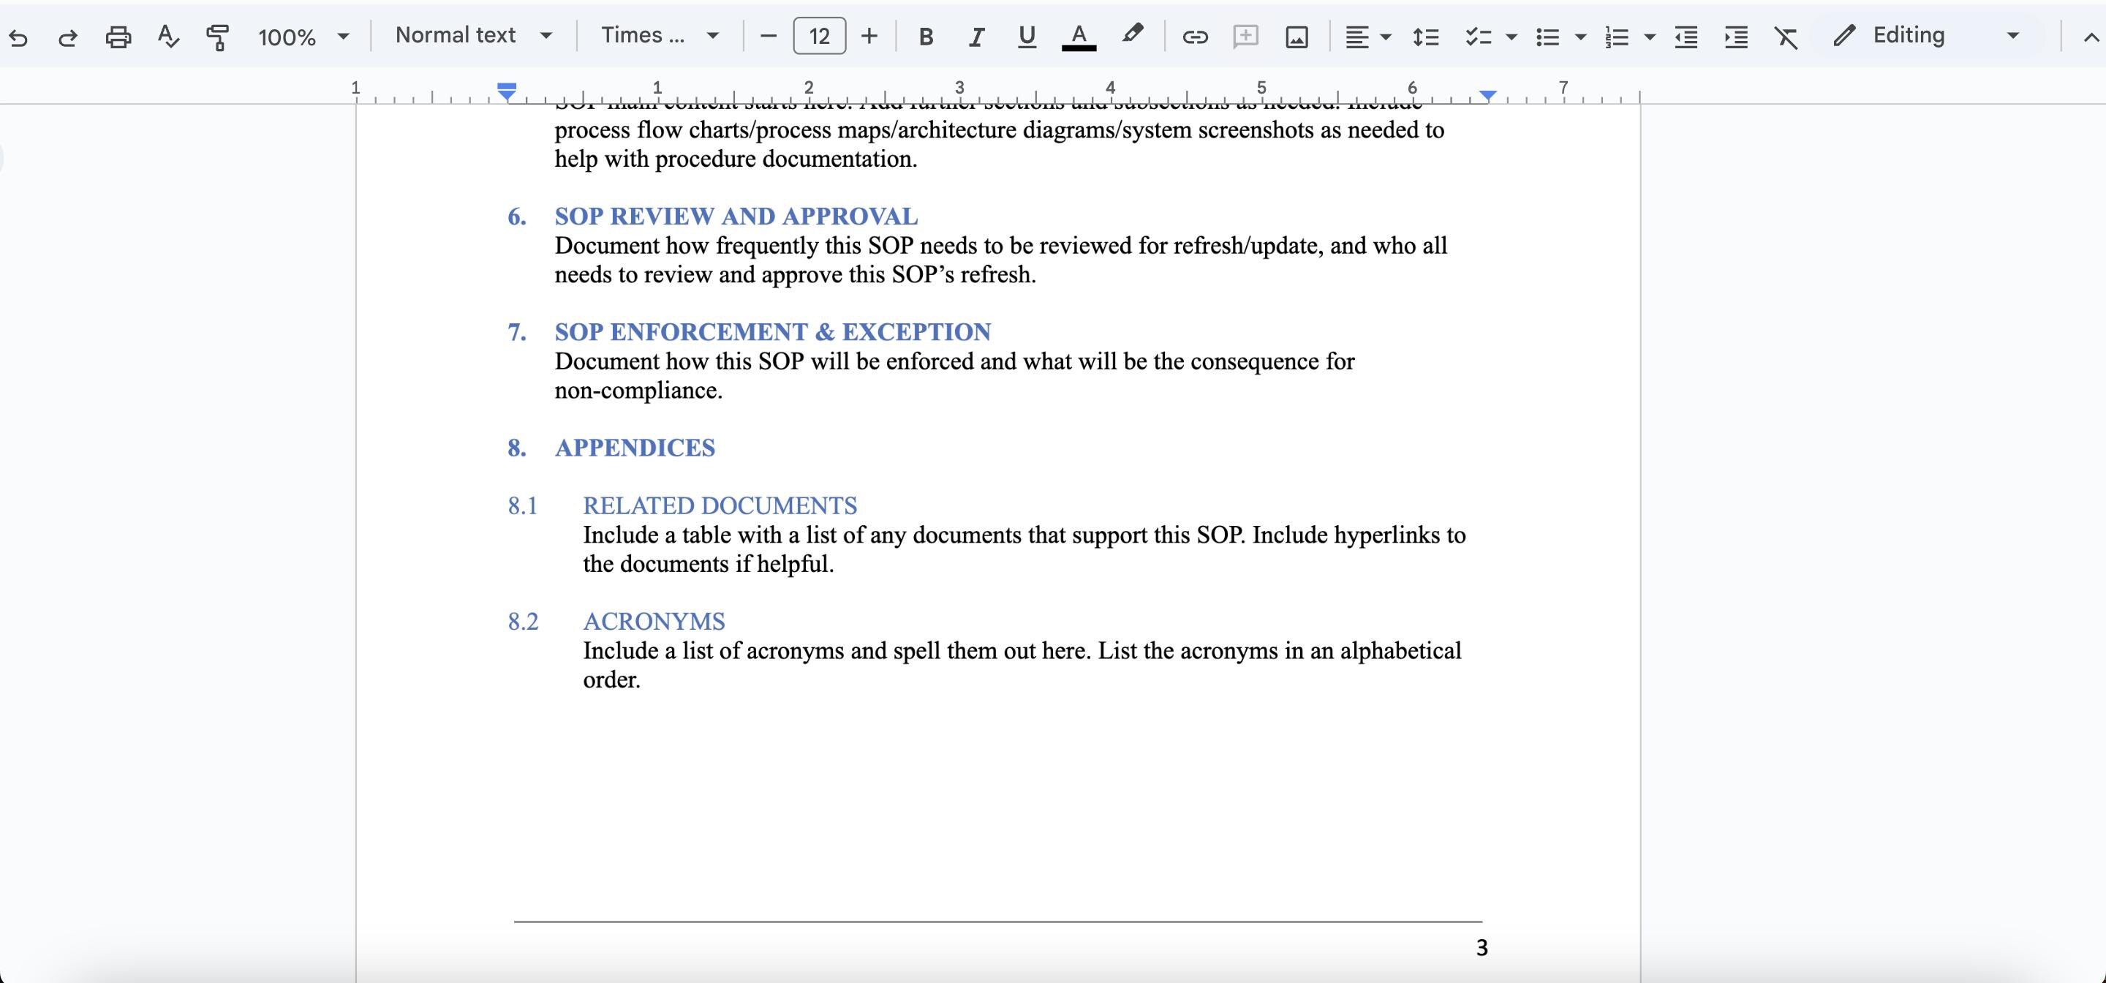Click the Undo icon
Viewport: 2106px width, 983px height.
20,36
